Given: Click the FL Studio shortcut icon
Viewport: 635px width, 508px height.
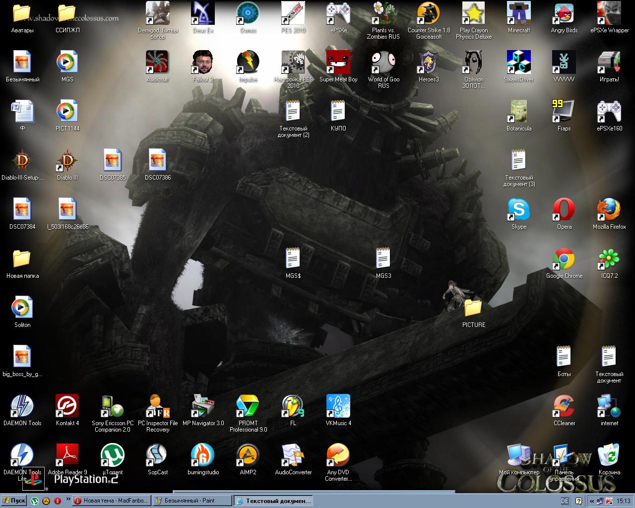Looking at the screenshot, I should click(293, 407).
